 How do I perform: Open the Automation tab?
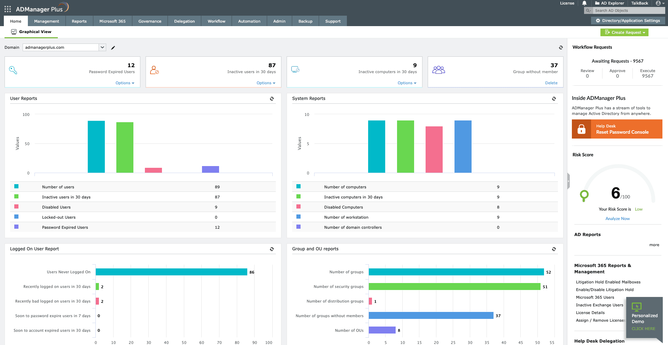(x=249, y=21)
